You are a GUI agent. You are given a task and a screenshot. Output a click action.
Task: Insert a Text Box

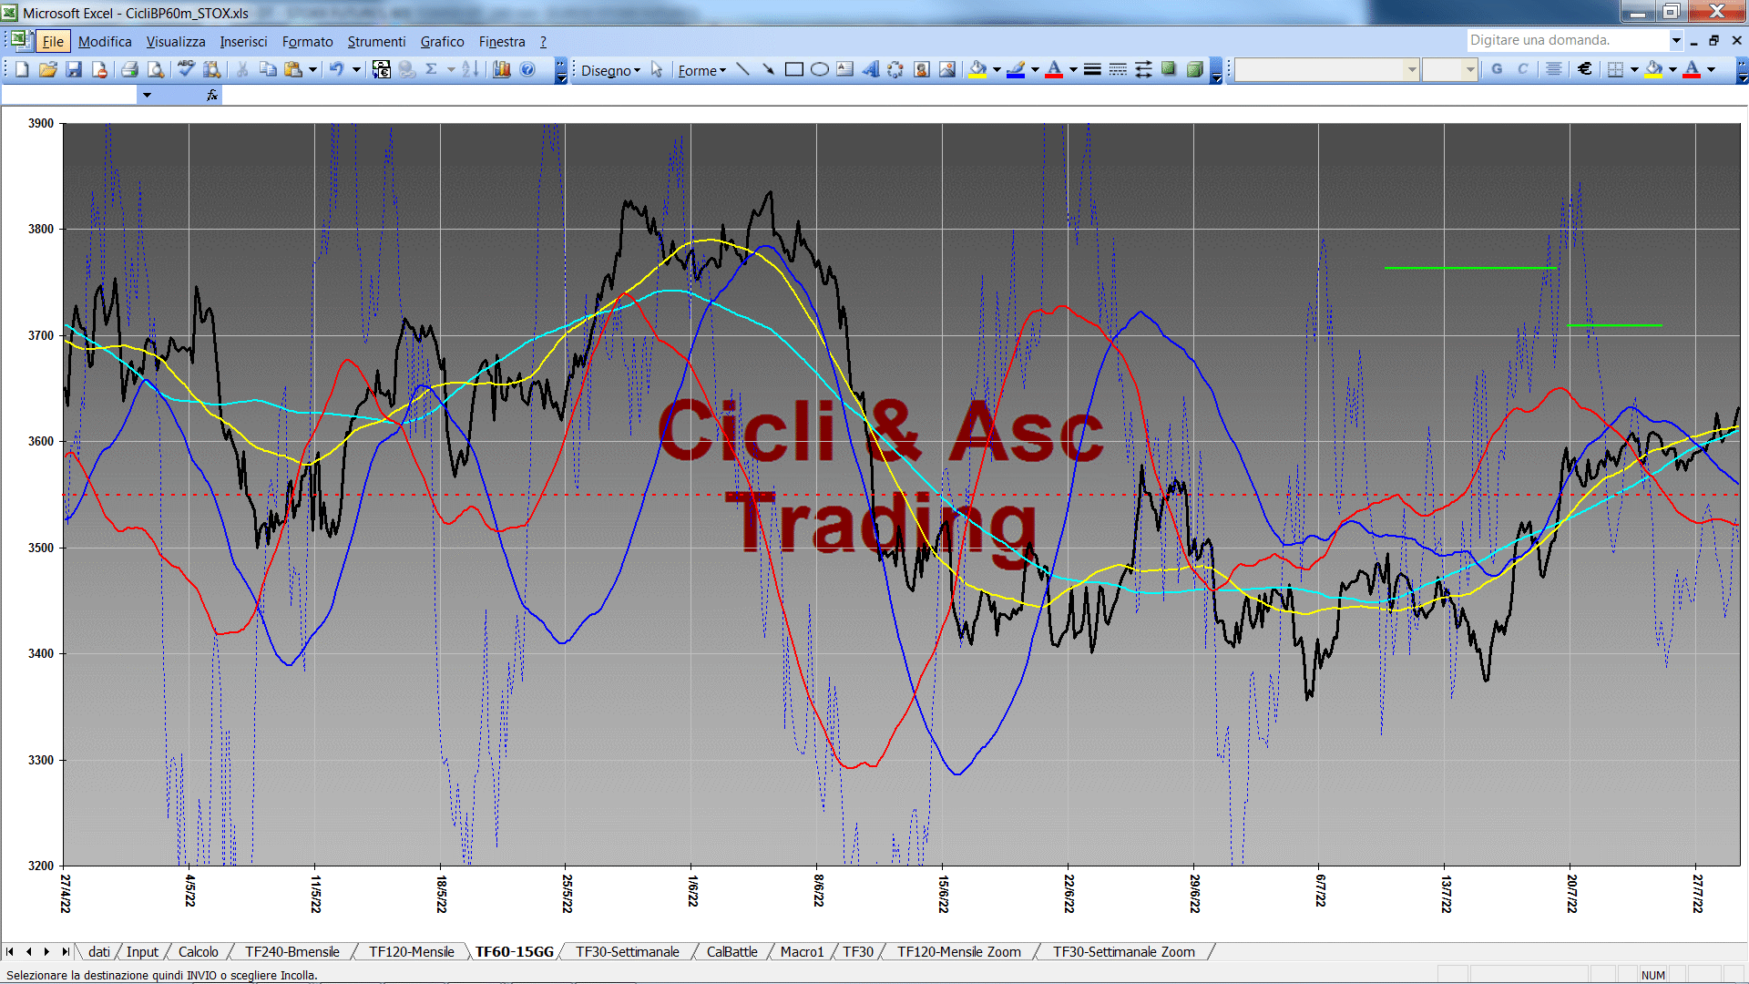coord(844,69)
